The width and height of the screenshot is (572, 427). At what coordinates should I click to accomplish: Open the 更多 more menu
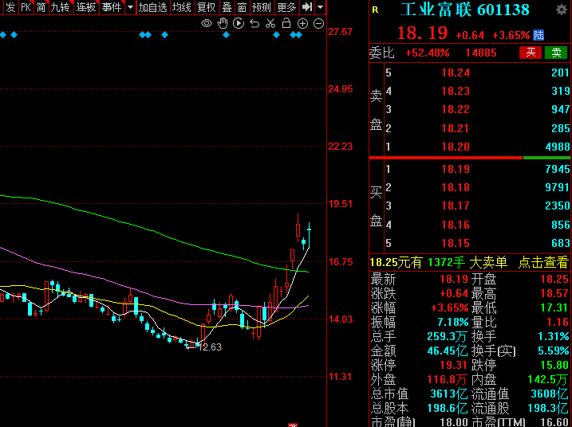(x=286, y=7)
